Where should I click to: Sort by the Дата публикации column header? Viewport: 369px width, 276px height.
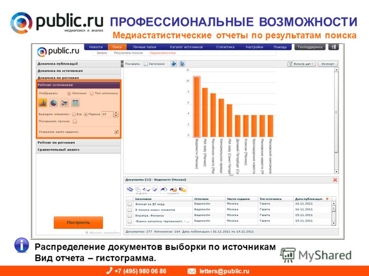312,199
